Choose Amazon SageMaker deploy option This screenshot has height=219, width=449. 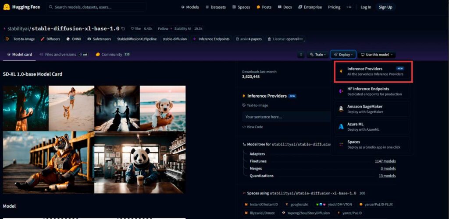(x=372, y=109)
